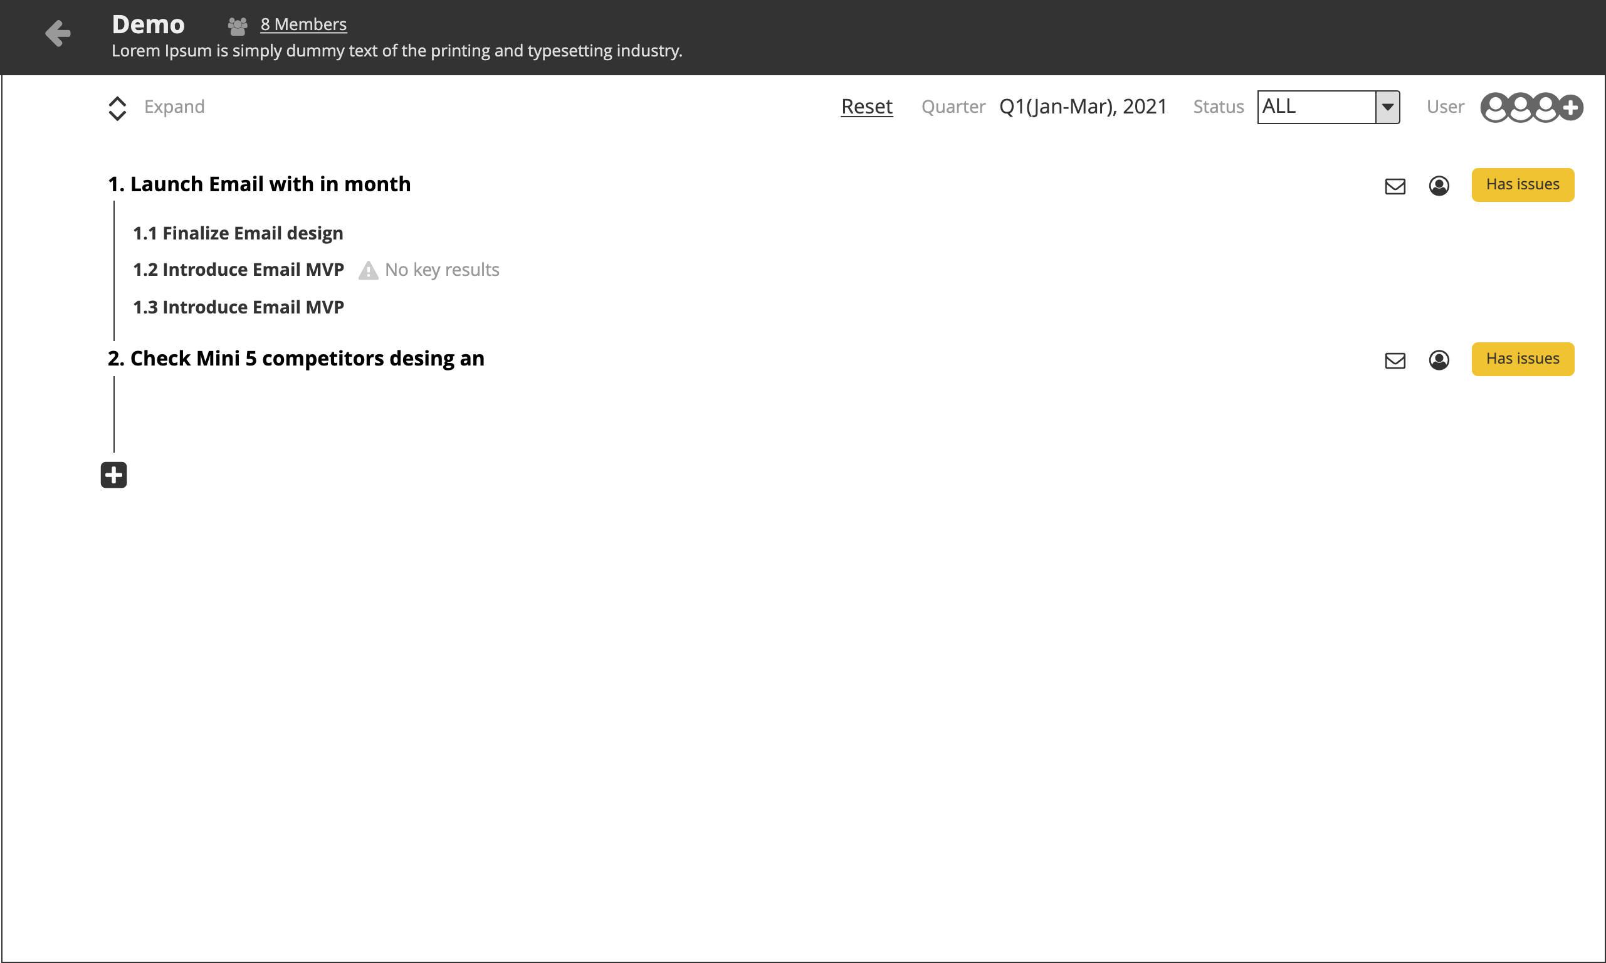Click the Quarter label
This screenshot has width=1606, height=963.
tap(953, 107)
